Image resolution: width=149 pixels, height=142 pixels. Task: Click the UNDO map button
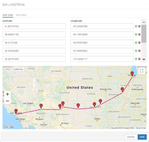pyautogui.click(x=8, y=69)
